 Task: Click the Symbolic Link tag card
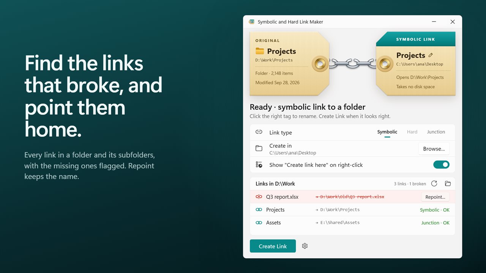tap(416, 63)
